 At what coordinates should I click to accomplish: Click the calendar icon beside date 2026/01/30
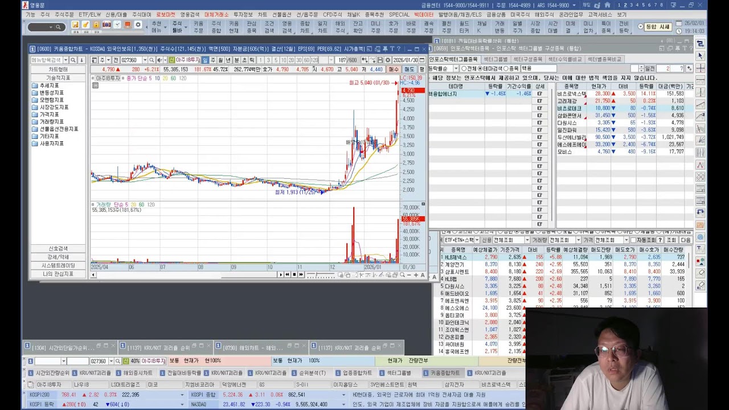[x=423, y=60]
